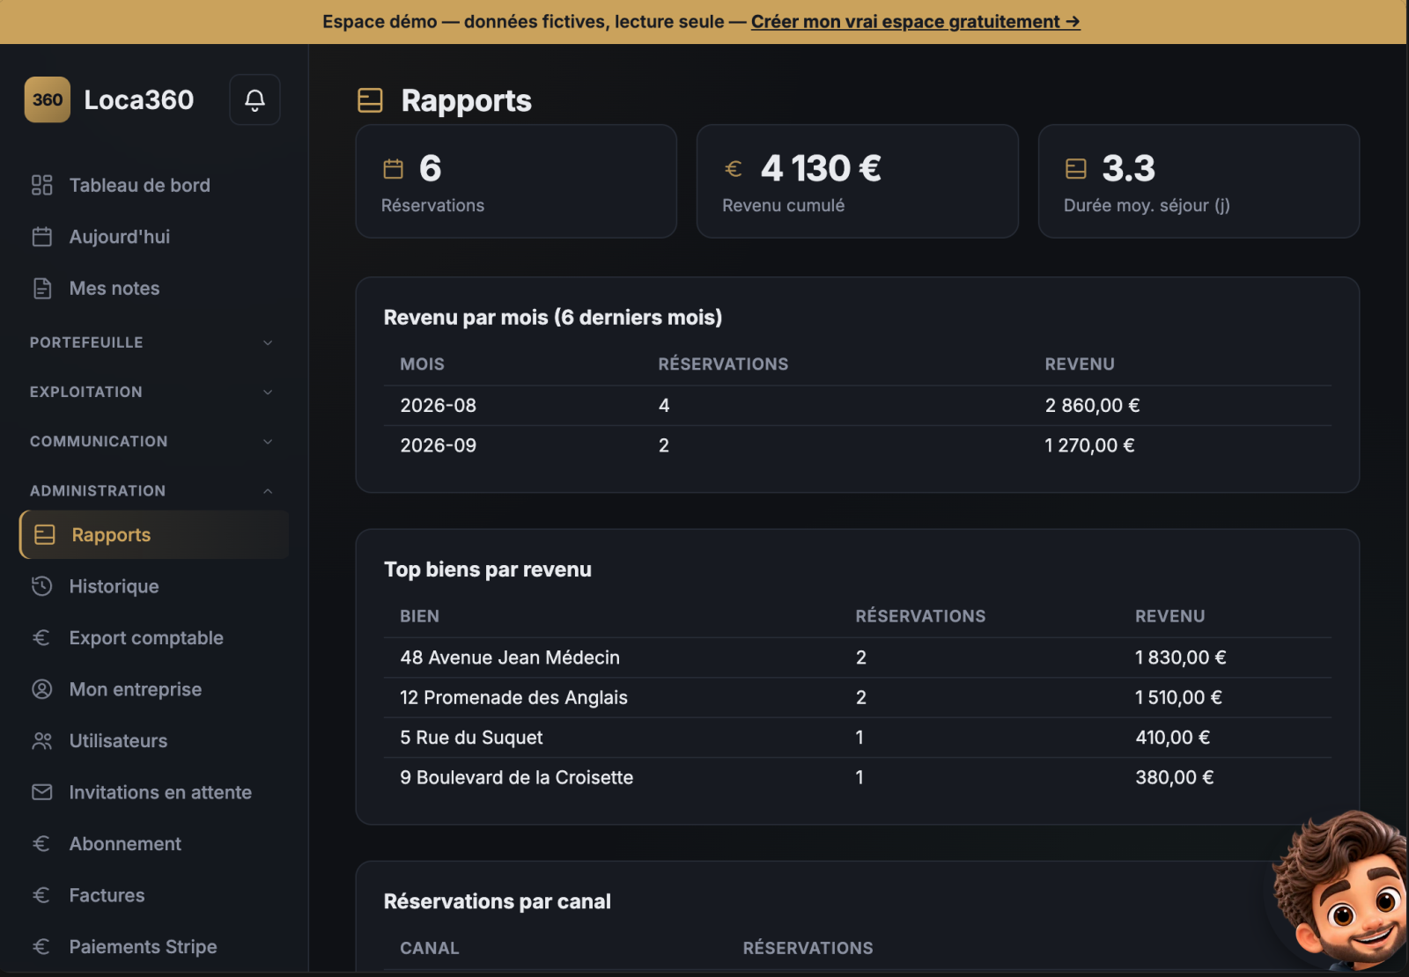Open Factures page

[154, 895]
